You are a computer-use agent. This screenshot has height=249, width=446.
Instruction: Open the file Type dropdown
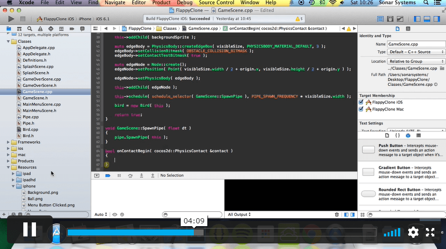tap(416, 52)
